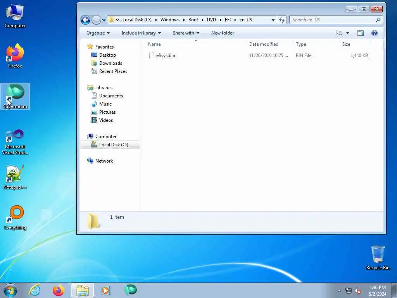Launch Windows Media Player from the taskbar
This screenshot has height=298, width=397.
(105, 290)
